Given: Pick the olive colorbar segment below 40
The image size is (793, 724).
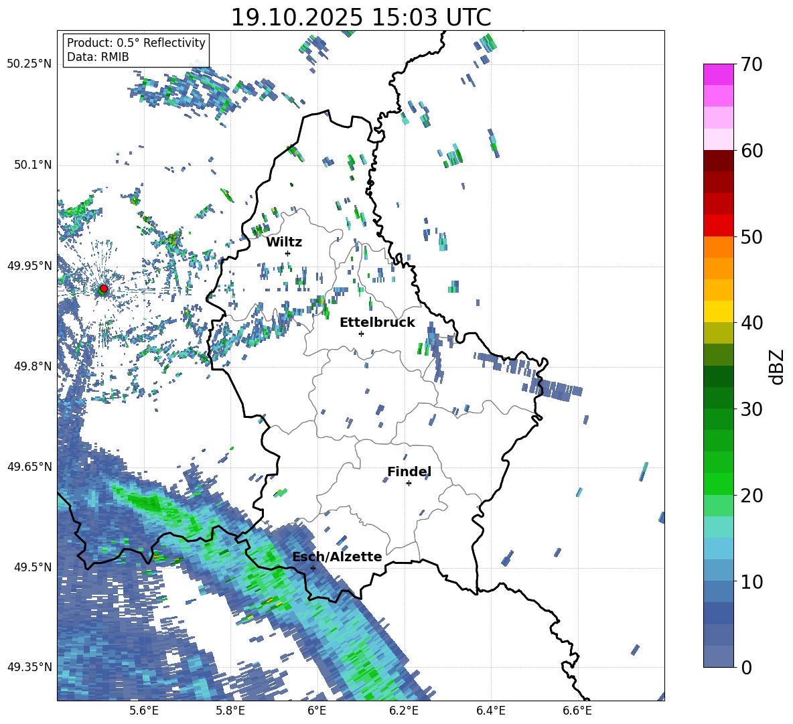Looking at the screenshot, I should tap(718, 333).
